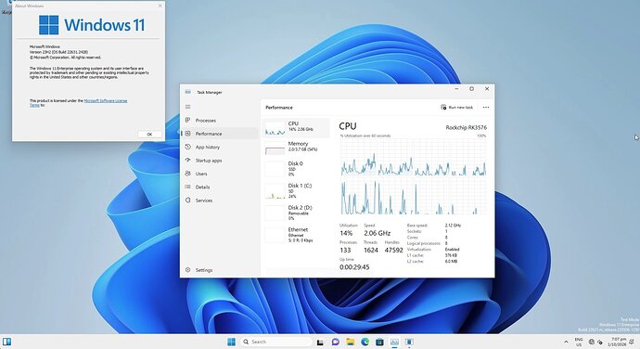Launch File Explorer from the taskbar
Viewport: 640px width, 349px height.
351,342
